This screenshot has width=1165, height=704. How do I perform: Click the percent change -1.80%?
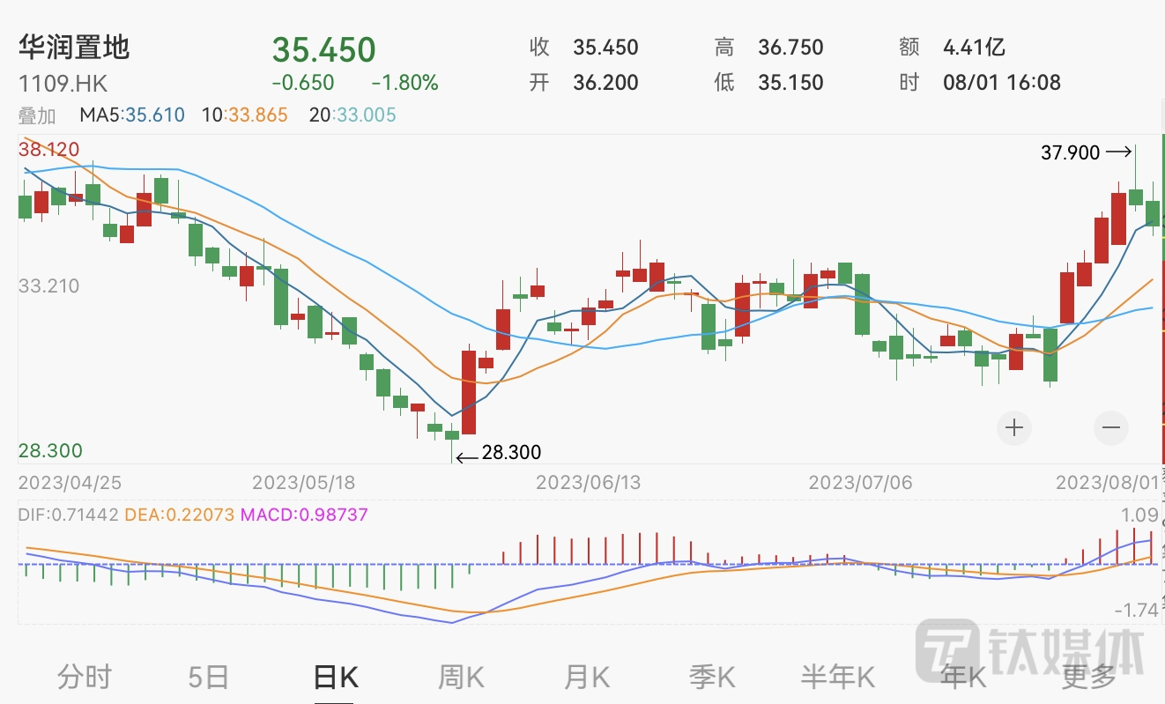click(x=404, y=83)
